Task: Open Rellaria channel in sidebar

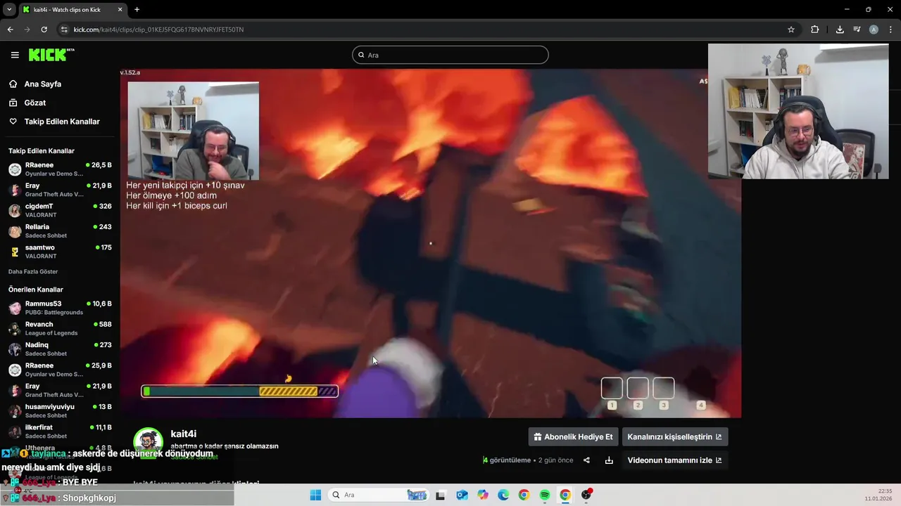Action: pyautogui.click(x=60, y=231)
